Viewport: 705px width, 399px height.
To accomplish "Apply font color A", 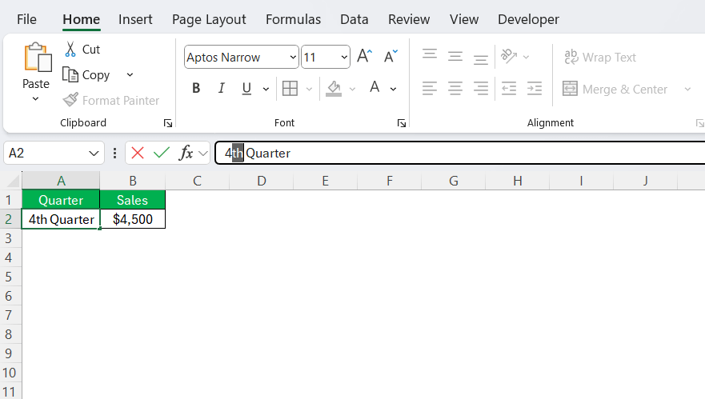I will click(375, 87).
